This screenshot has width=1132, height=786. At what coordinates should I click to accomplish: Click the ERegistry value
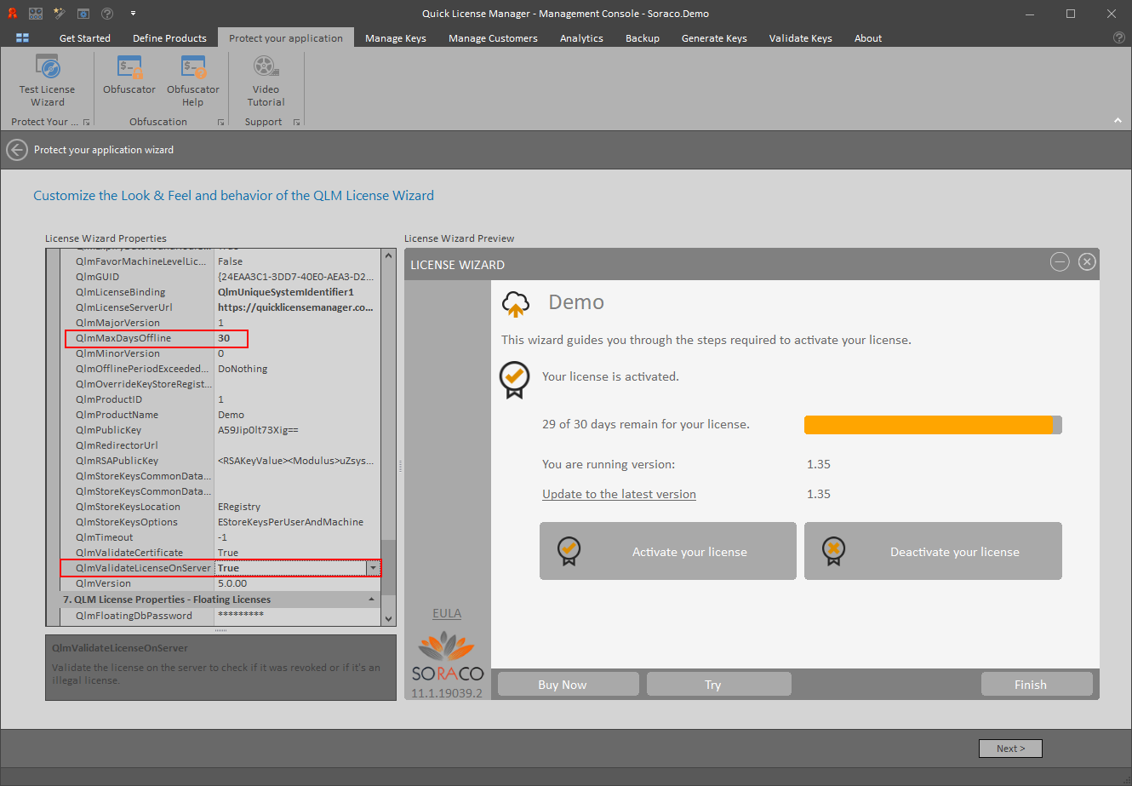tap(239, 507)
